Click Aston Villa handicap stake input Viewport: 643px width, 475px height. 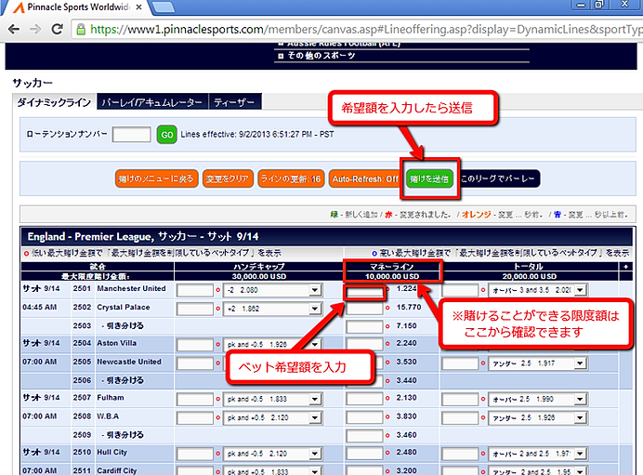coord(195,345)
